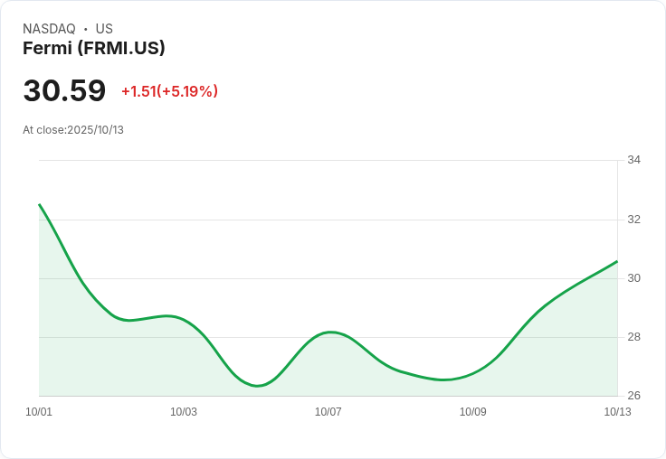
Task: Click the NASDAQ exchange label
Action: pos(49,29)
